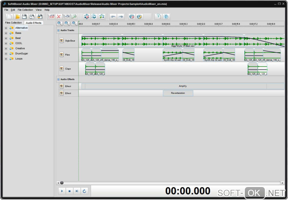Expand the DrumSugar folder

click(x=6, y=54)
